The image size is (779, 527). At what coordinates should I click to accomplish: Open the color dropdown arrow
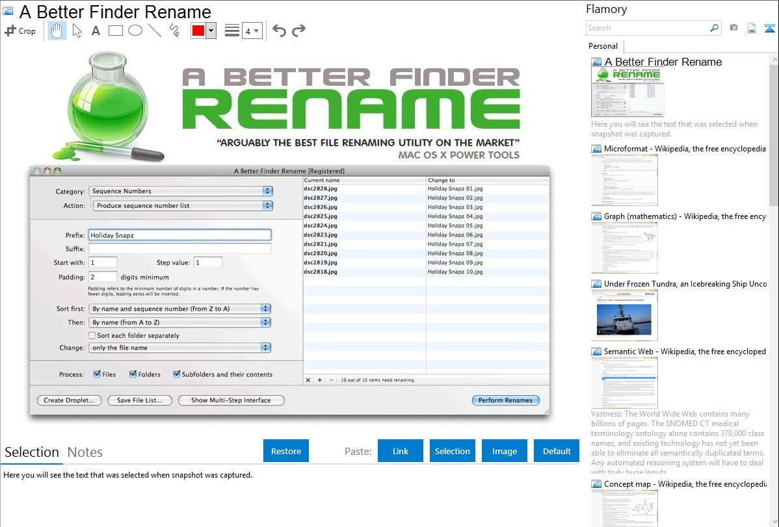pos(211,31)
